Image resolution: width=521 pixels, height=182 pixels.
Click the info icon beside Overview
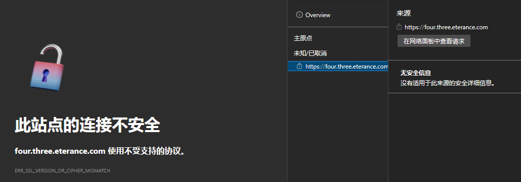[299, 15]
